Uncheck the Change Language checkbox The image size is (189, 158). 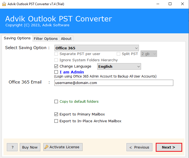tap(56, 66)
